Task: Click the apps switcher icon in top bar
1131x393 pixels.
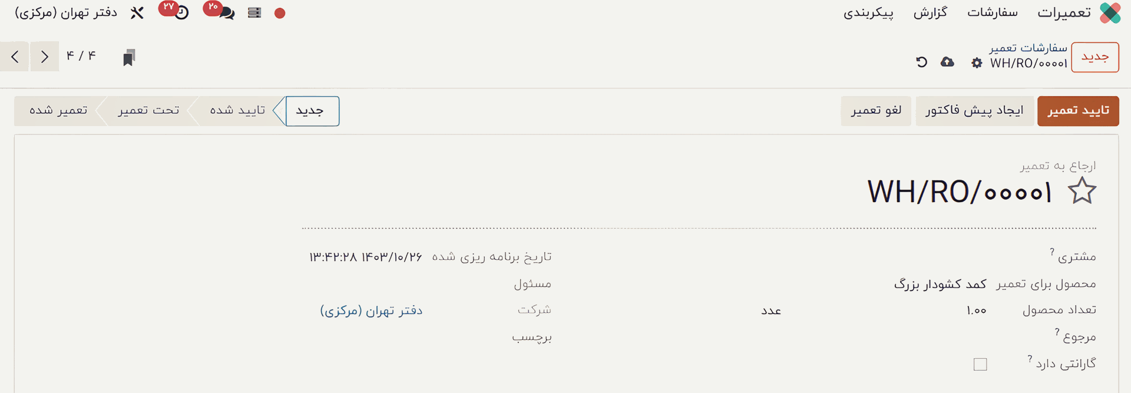Action: click(x=254, y=12)
